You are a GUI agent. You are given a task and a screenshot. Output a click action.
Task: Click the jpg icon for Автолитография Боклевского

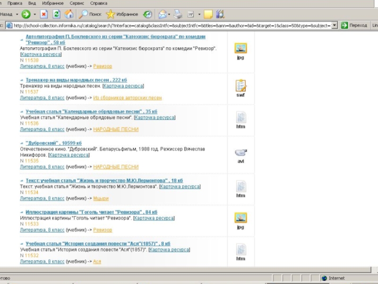pyautogui.click(x=241, y=48)
